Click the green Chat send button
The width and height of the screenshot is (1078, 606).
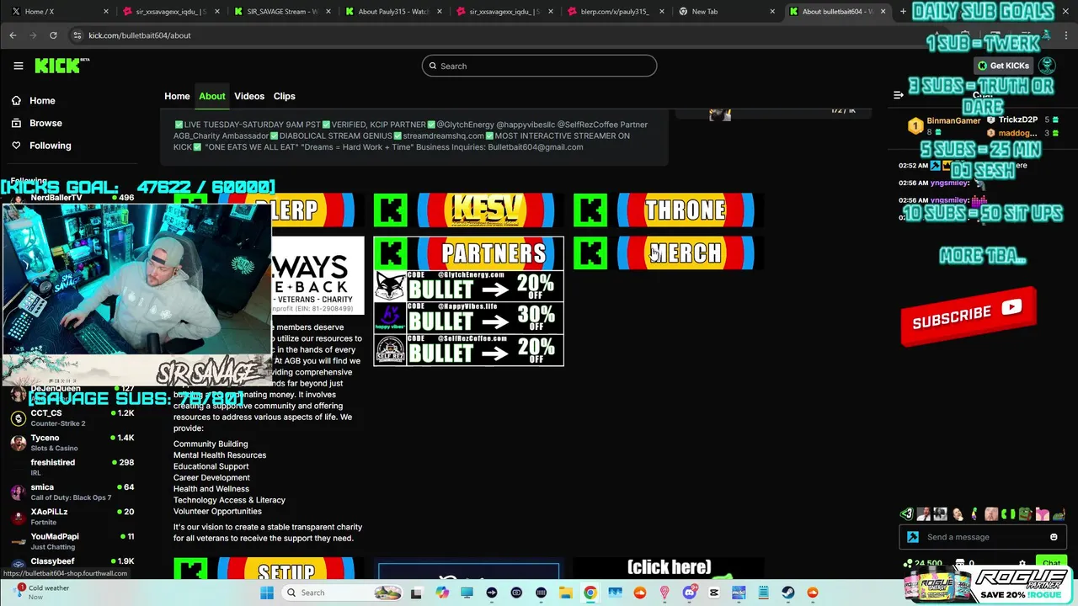[x=1051, y=563]
